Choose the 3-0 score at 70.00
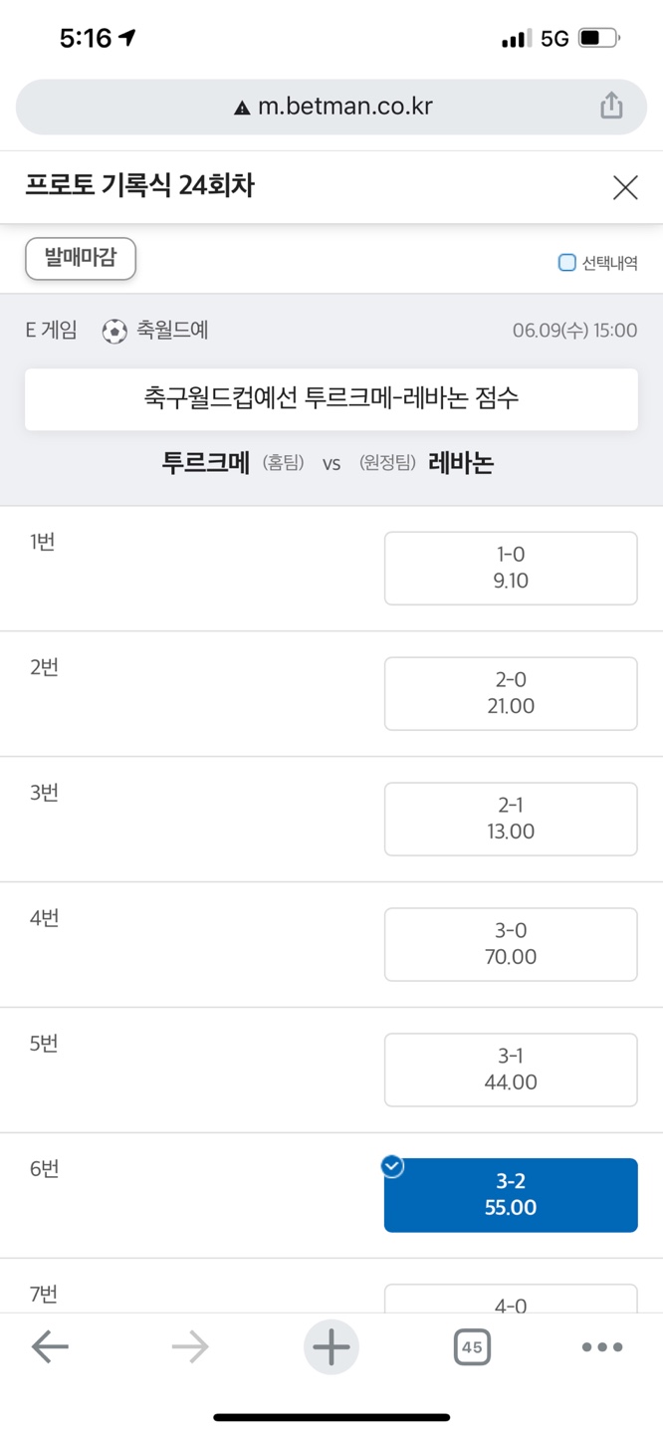This screenshot has width=663, height=1434. [x=511, y=944]
